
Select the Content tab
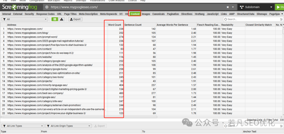coord(135,14)
